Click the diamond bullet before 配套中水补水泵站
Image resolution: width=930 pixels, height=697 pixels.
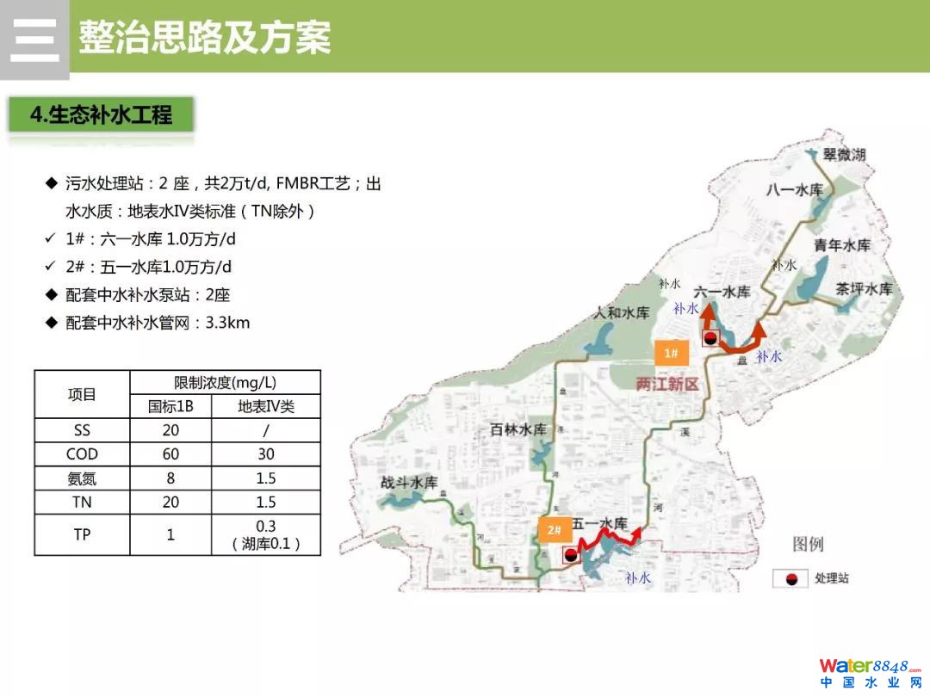[51, 295]
